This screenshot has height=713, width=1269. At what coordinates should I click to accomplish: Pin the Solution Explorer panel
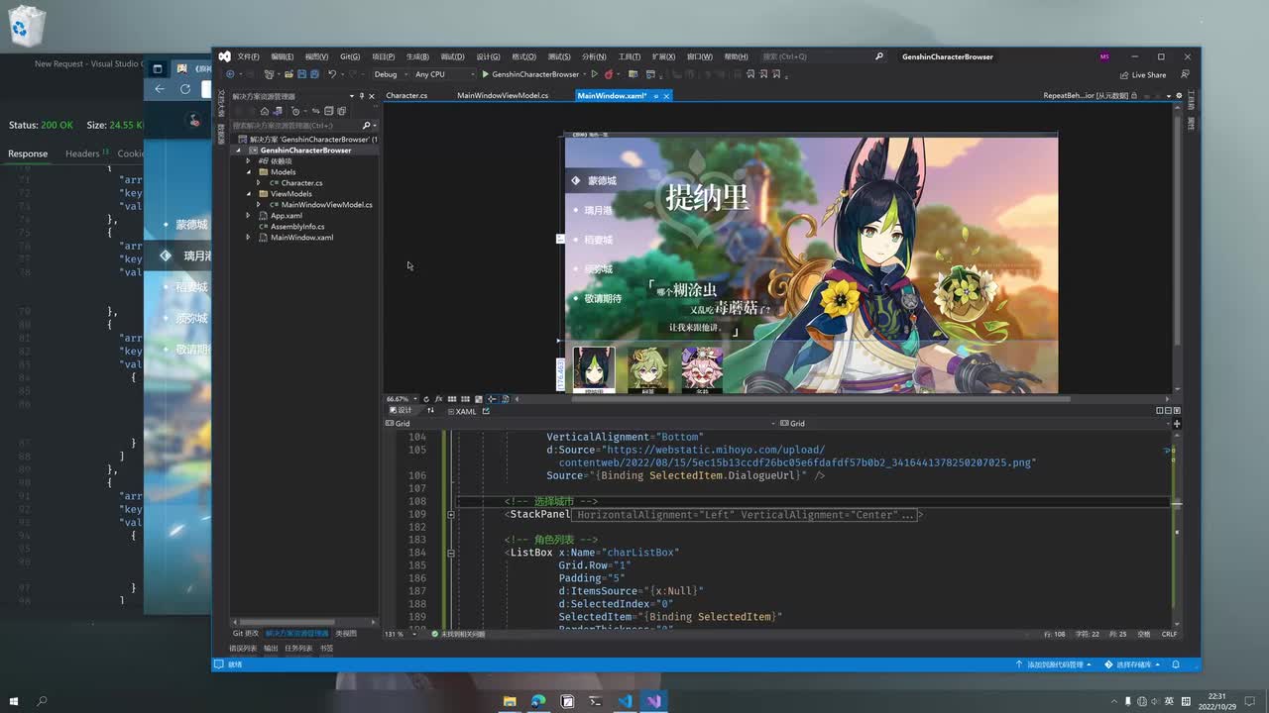363,96
